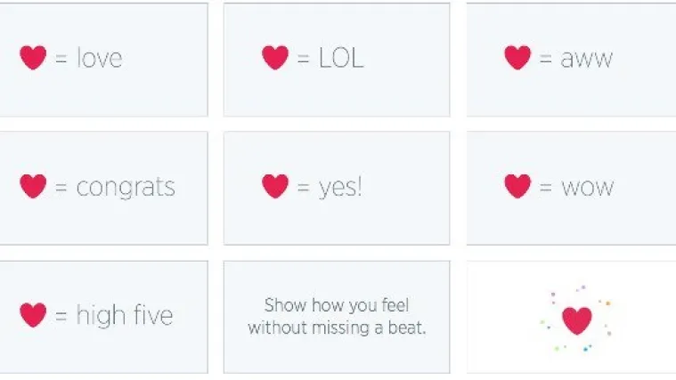Click the word "love"

pos(100,59)
